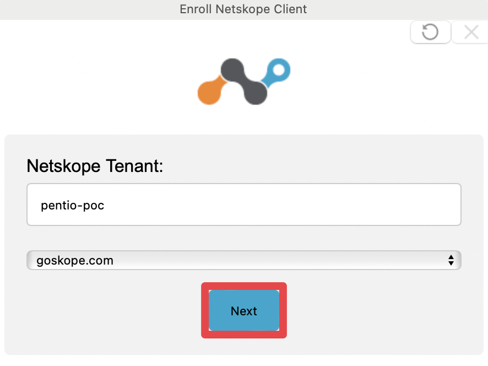The image size is (488, 366).
Task: Click the 'Netskope Tenant:' label
Action: click(x=95, y=166)
